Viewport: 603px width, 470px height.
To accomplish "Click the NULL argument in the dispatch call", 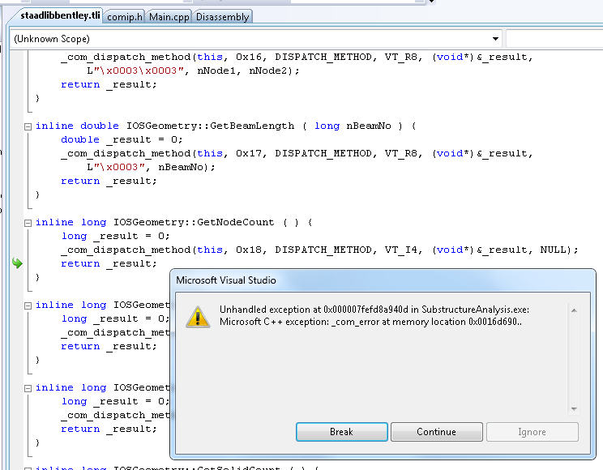I will tap(553, 250).
